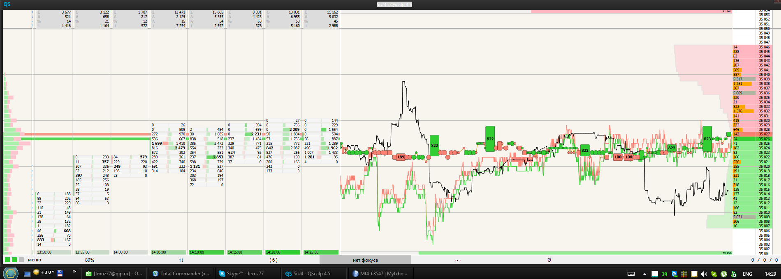This screenshot has width=781, height=279.
Task: Click the Ø symbol in the status bar
Action: 549,260
